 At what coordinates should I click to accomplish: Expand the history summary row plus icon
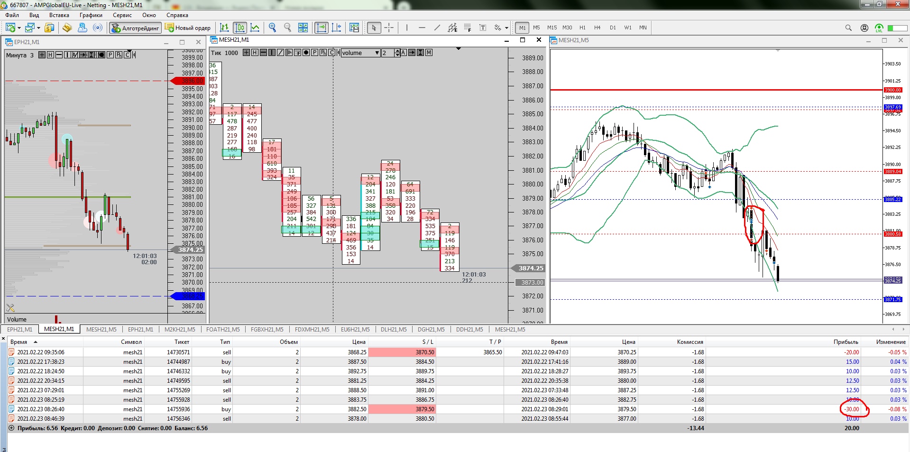[x=11, y=428]
